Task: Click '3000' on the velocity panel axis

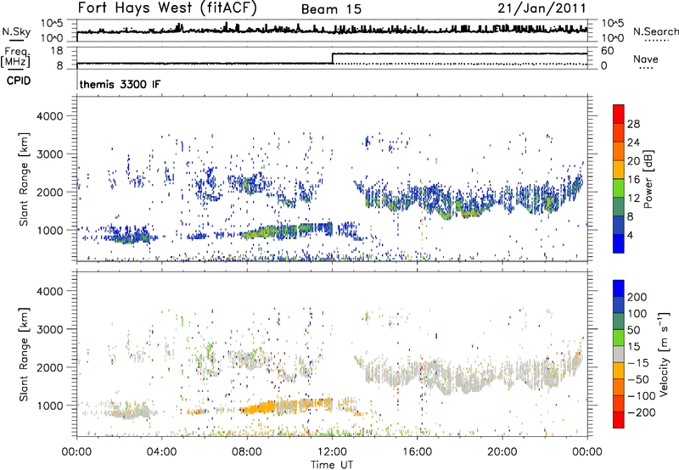Action: pos(50,329)
